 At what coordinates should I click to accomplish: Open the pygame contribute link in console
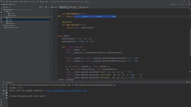pos(66,91)
